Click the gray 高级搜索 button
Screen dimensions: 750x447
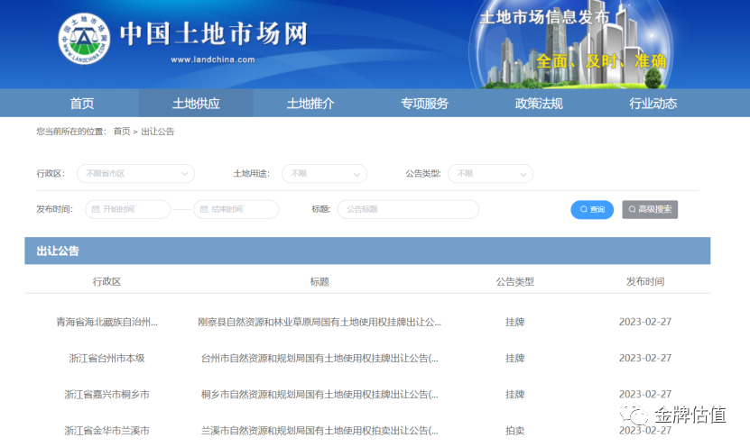(x=650, y=210)
